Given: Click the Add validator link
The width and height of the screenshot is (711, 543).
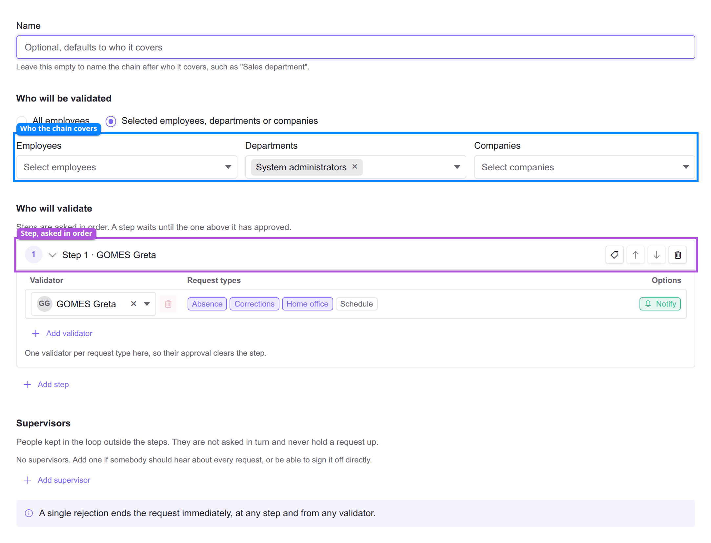Looking at the screenshot, I should [62, 333].
